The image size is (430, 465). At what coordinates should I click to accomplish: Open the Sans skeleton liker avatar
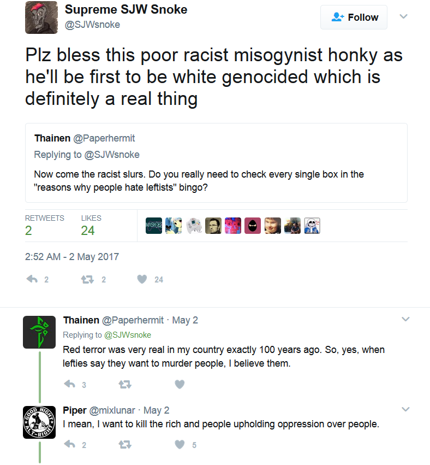point(312,226)
